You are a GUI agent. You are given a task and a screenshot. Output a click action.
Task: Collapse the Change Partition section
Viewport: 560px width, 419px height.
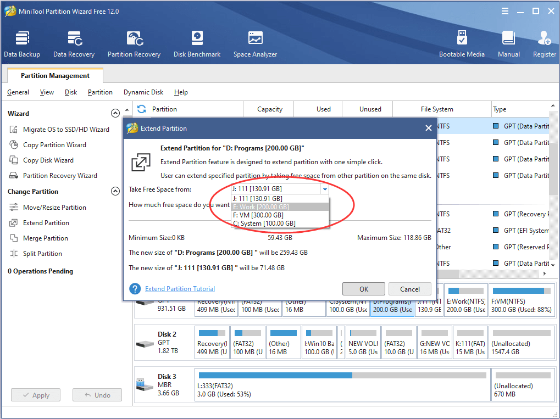[x=115, y=192]
